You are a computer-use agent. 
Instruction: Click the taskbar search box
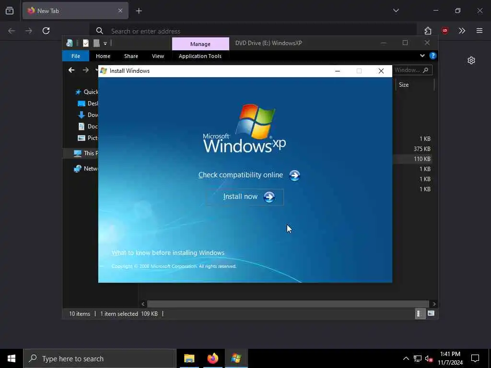(x=100, y=358)
